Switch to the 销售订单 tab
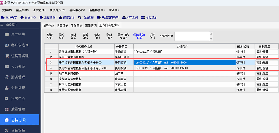 (x=62, y=25)
